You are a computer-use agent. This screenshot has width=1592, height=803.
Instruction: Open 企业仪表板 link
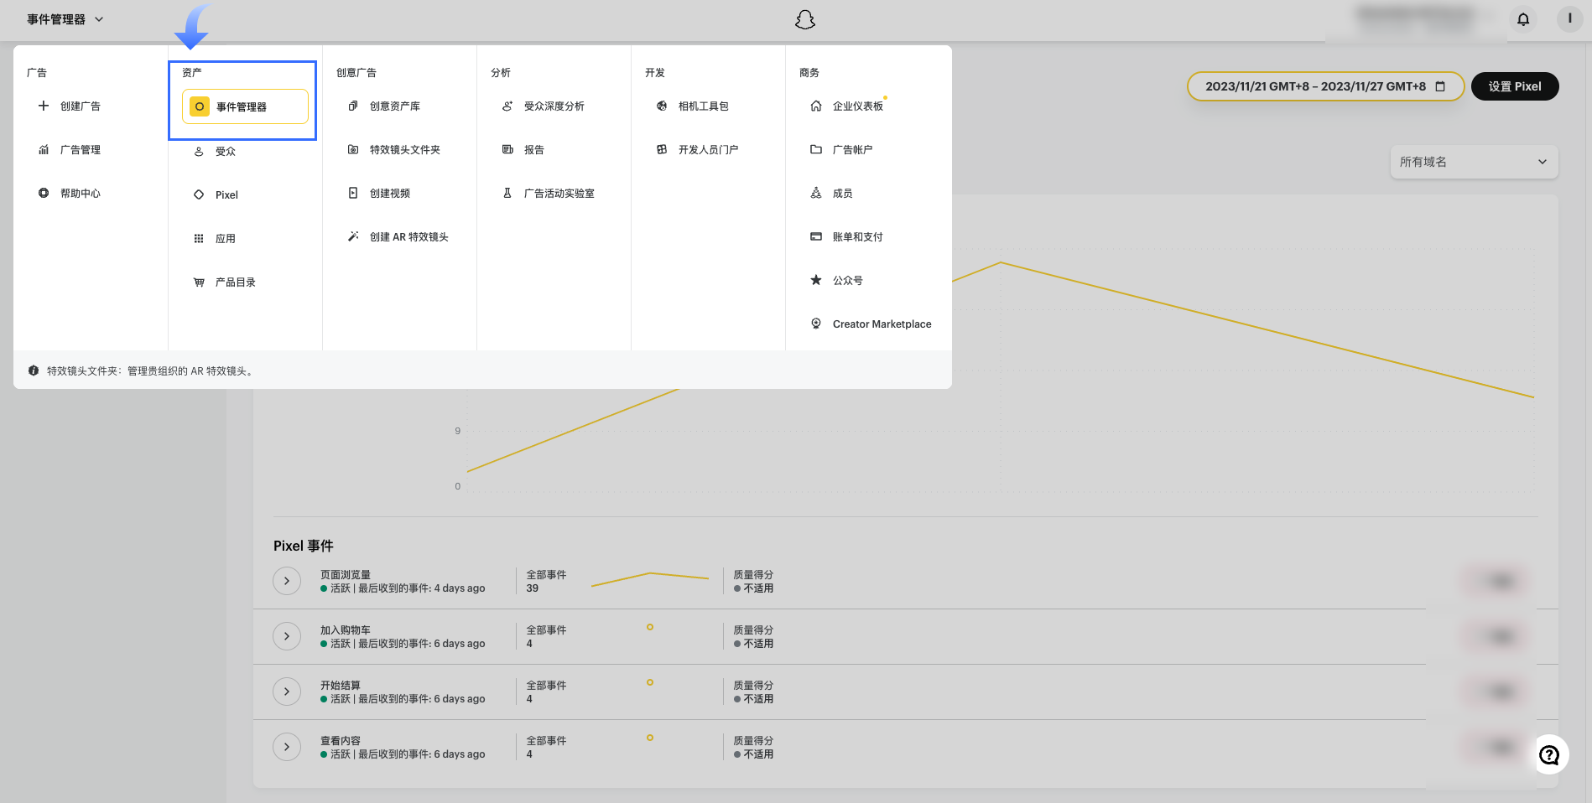click(x=857, y=106)
